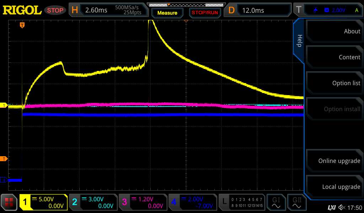Screen dimensions: 364x213
Task: Toggle channel 4 with 2.00V scale
Action: [192, 202]
